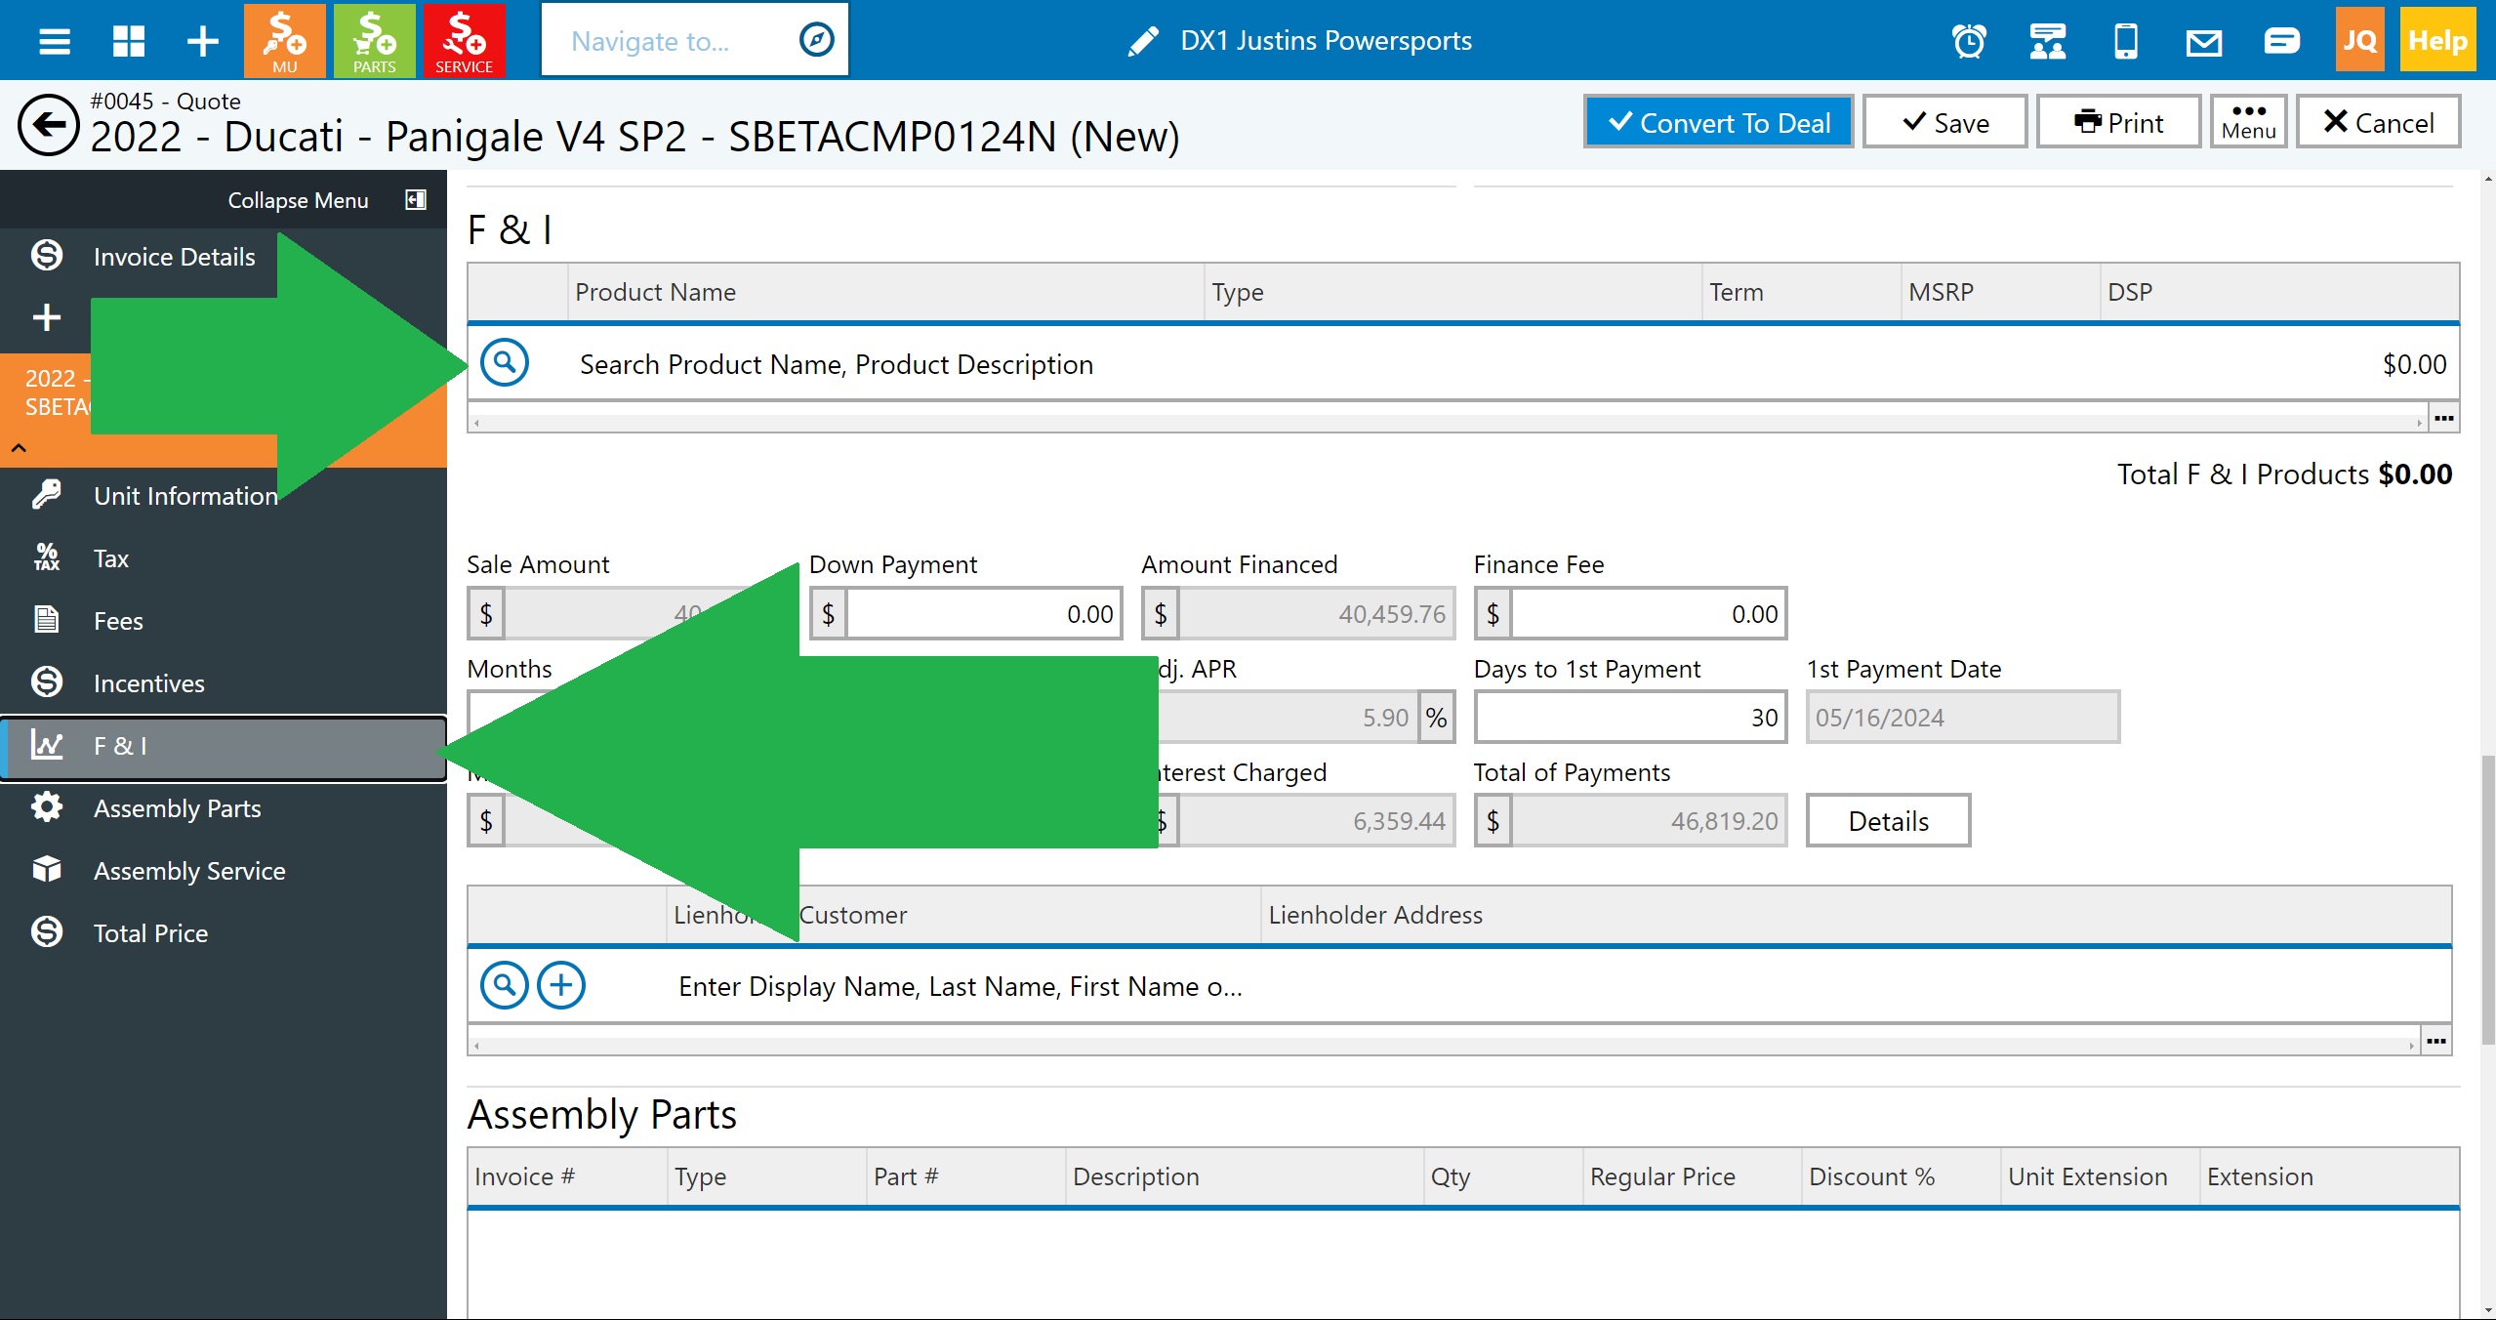Click the F & I grid horizontal scrollbar
Viewport: 2496px width, 1320px height.
pyautogui.click(x=1447, y=423)
